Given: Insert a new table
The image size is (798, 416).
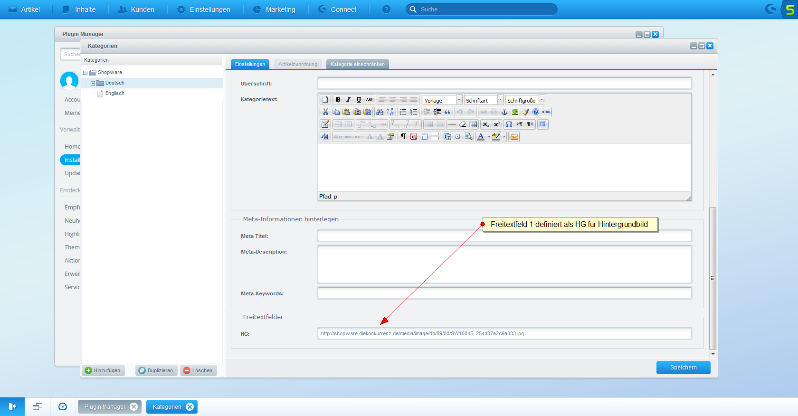Looking at the screenshot, I should [325, 124].
